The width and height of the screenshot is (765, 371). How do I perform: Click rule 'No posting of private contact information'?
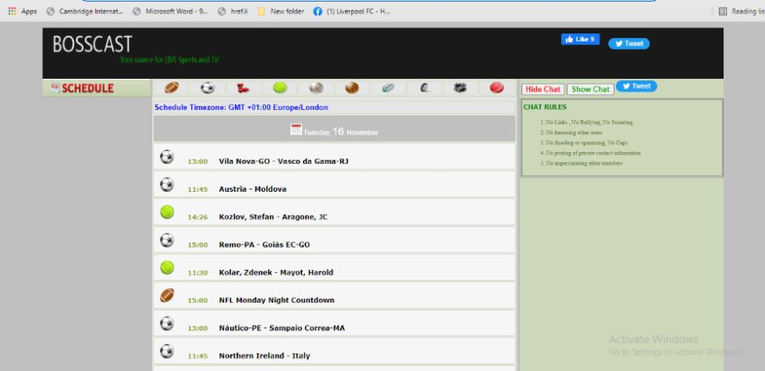click(x=593, y=153)
